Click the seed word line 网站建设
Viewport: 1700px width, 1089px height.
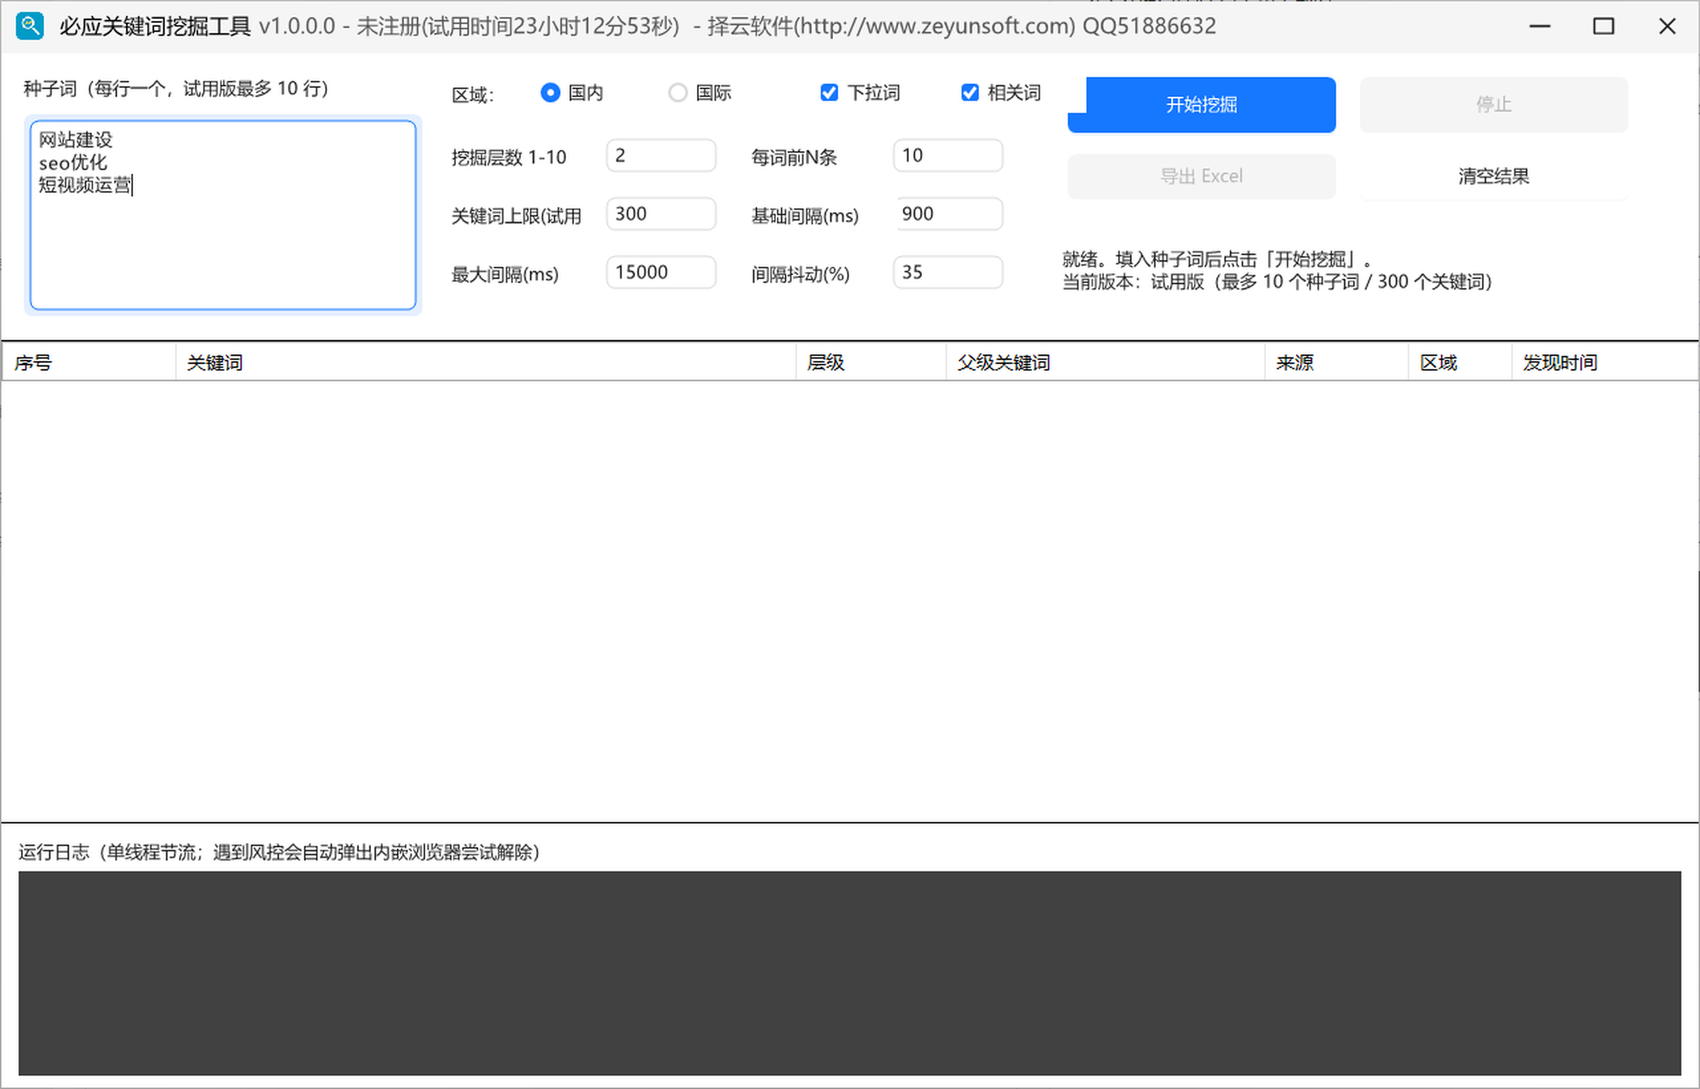click(x=76, y=140)
